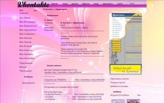The image size is (164, 103).
Task: Click Добавить в закладки
Action: (x=119, y=86)
